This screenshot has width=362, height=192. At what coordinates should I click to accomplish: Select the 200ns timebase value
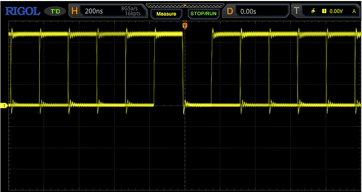point(94,11)
